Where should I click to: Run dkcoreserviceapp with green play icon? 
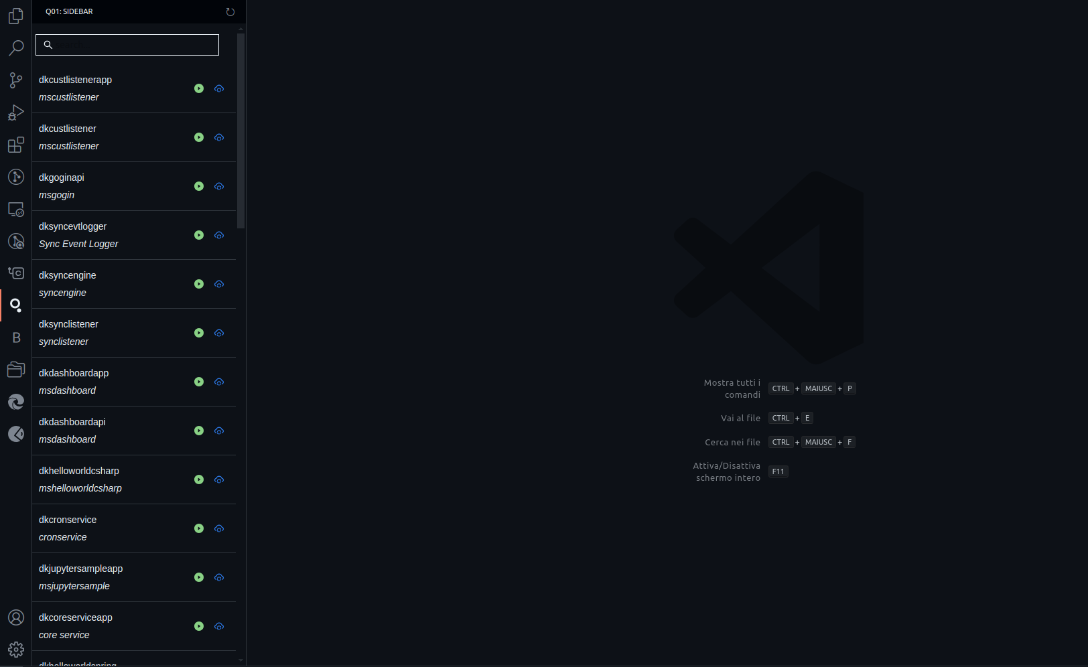[199, 626]
